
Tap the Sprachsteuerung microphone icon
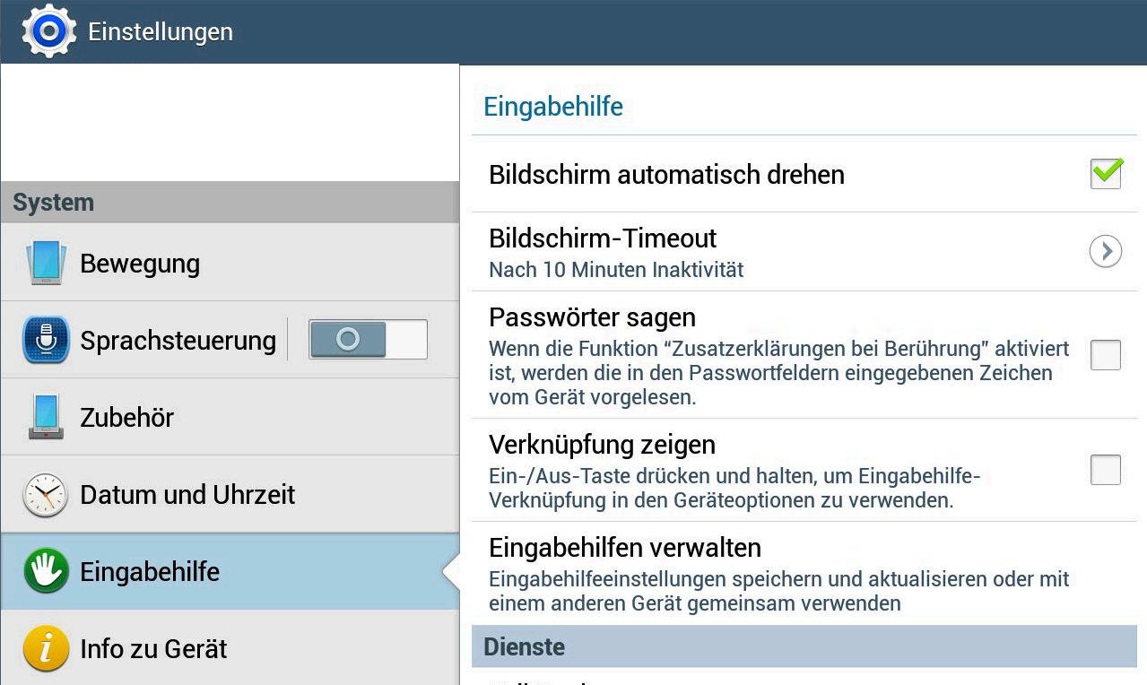tap(46, 340)
